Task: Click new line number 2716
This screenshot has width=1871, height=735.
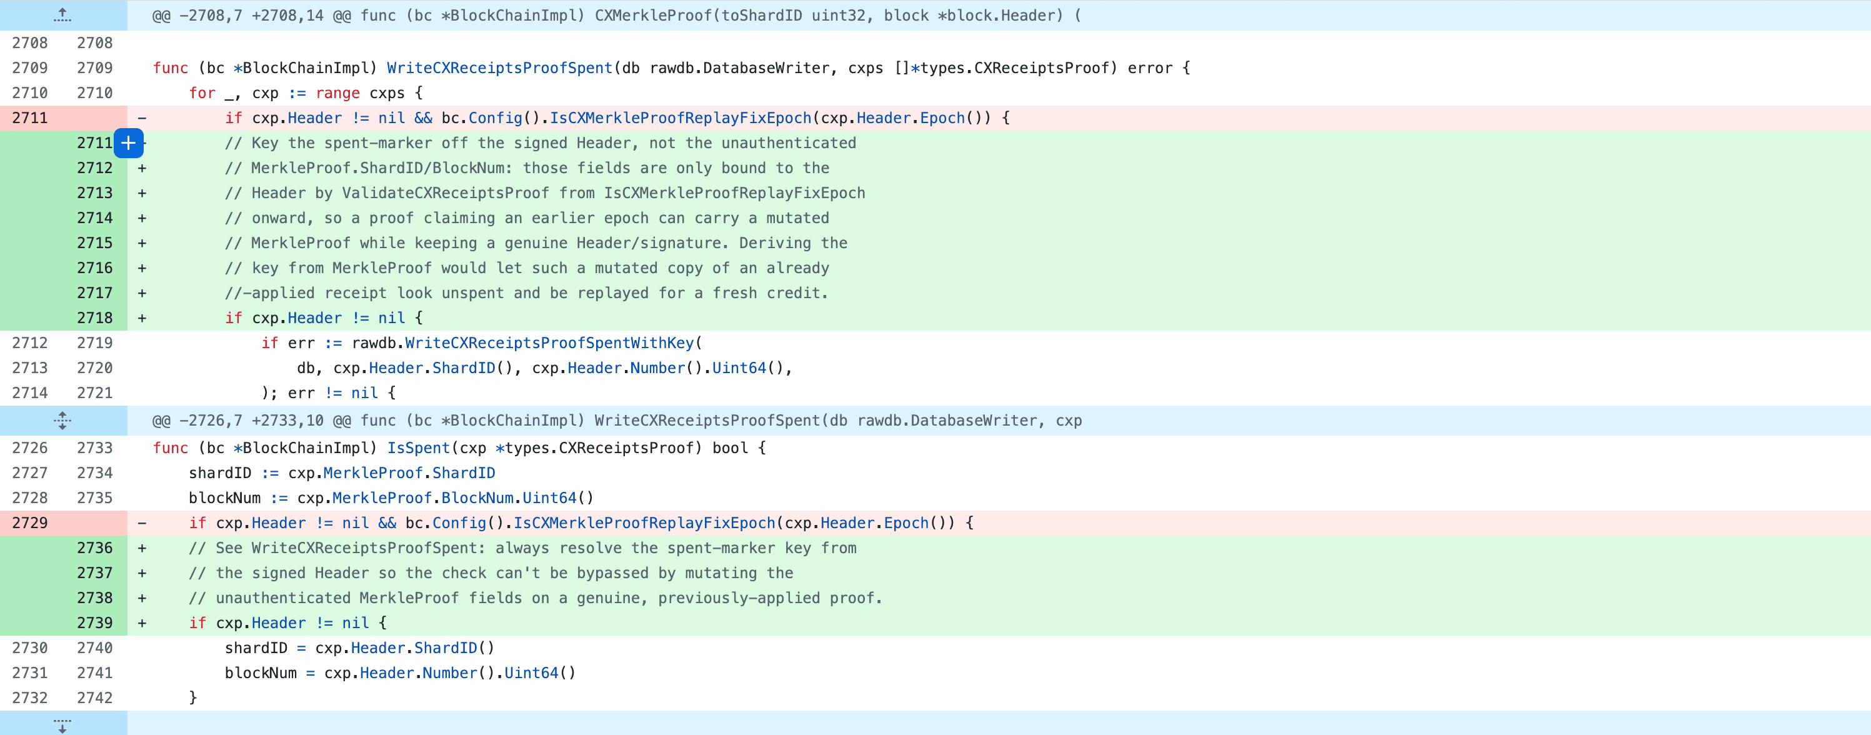Action: click(x=95, y=268)
